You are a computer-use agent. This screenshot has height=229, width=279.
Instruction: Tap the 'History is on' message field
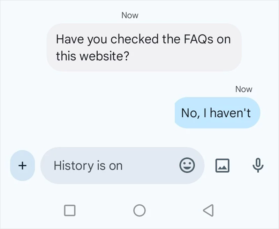tap(105, 166)
